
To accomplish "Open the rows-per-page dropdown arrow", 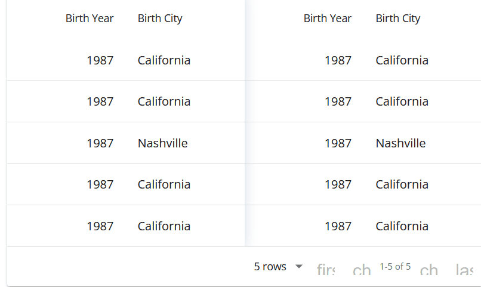I will coord(299,267).
